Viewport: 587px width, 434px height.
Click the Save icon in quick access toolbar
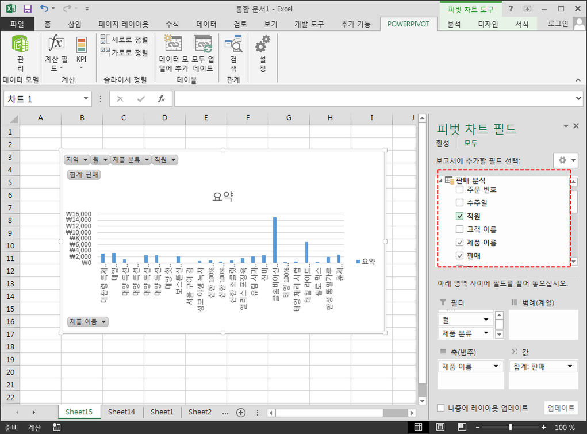tap(28, 9)
